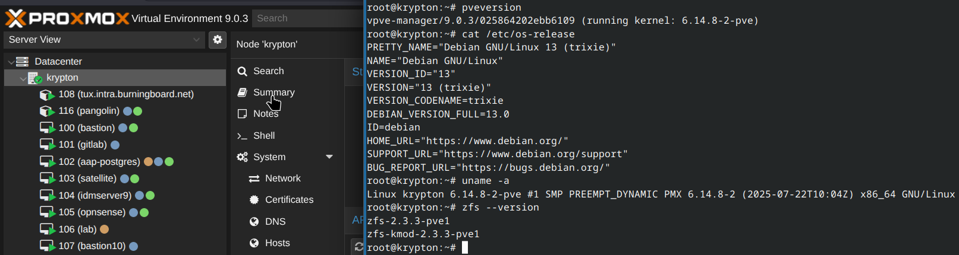
Task: Click the DNS globe icon
Action: point(254,222)
